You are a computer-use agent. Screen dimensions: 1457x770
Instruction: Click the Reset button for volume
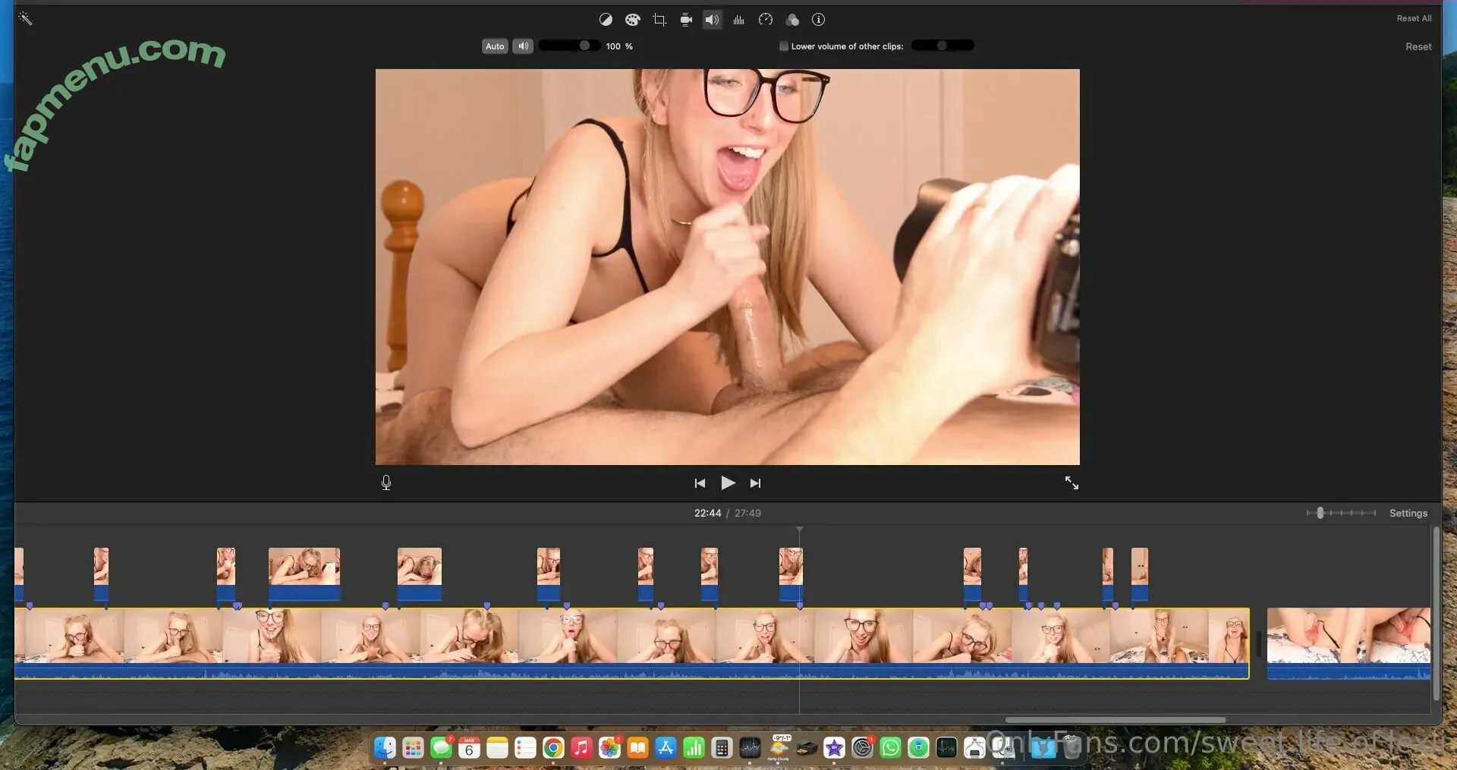pyautogui.click(x=1418, y=46)
